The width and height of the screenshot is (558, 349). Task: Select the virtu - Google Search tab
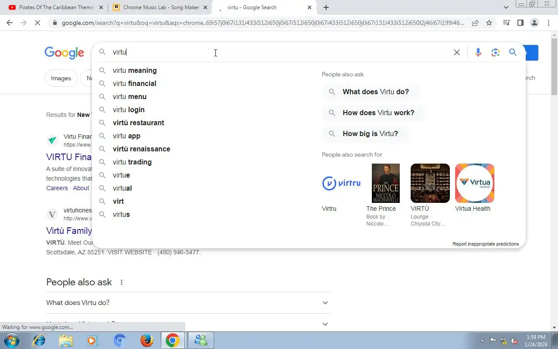pyautogui.click(x=264, y=7)
